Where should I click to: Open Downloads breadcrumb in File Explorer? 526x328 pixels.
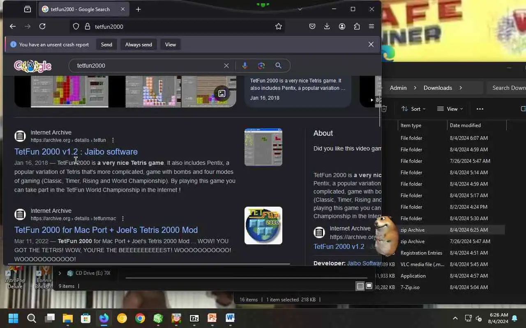tap(438, 88)
